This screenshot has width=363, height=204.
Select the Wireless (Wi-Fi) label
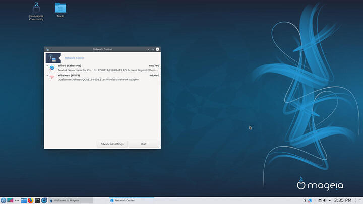click(x=69, y=75)
